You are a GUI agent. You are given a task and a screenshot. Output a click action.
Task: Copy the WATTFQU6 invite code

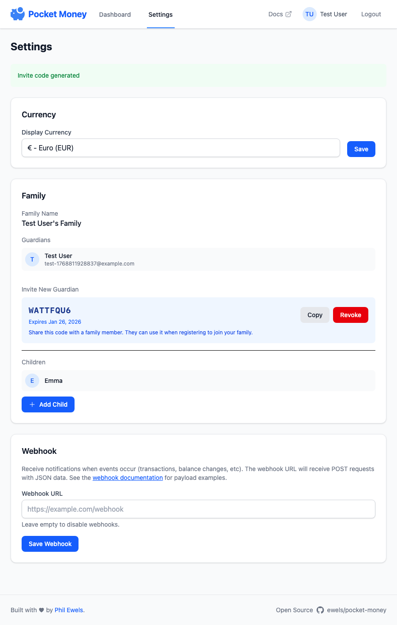[315, 315]
